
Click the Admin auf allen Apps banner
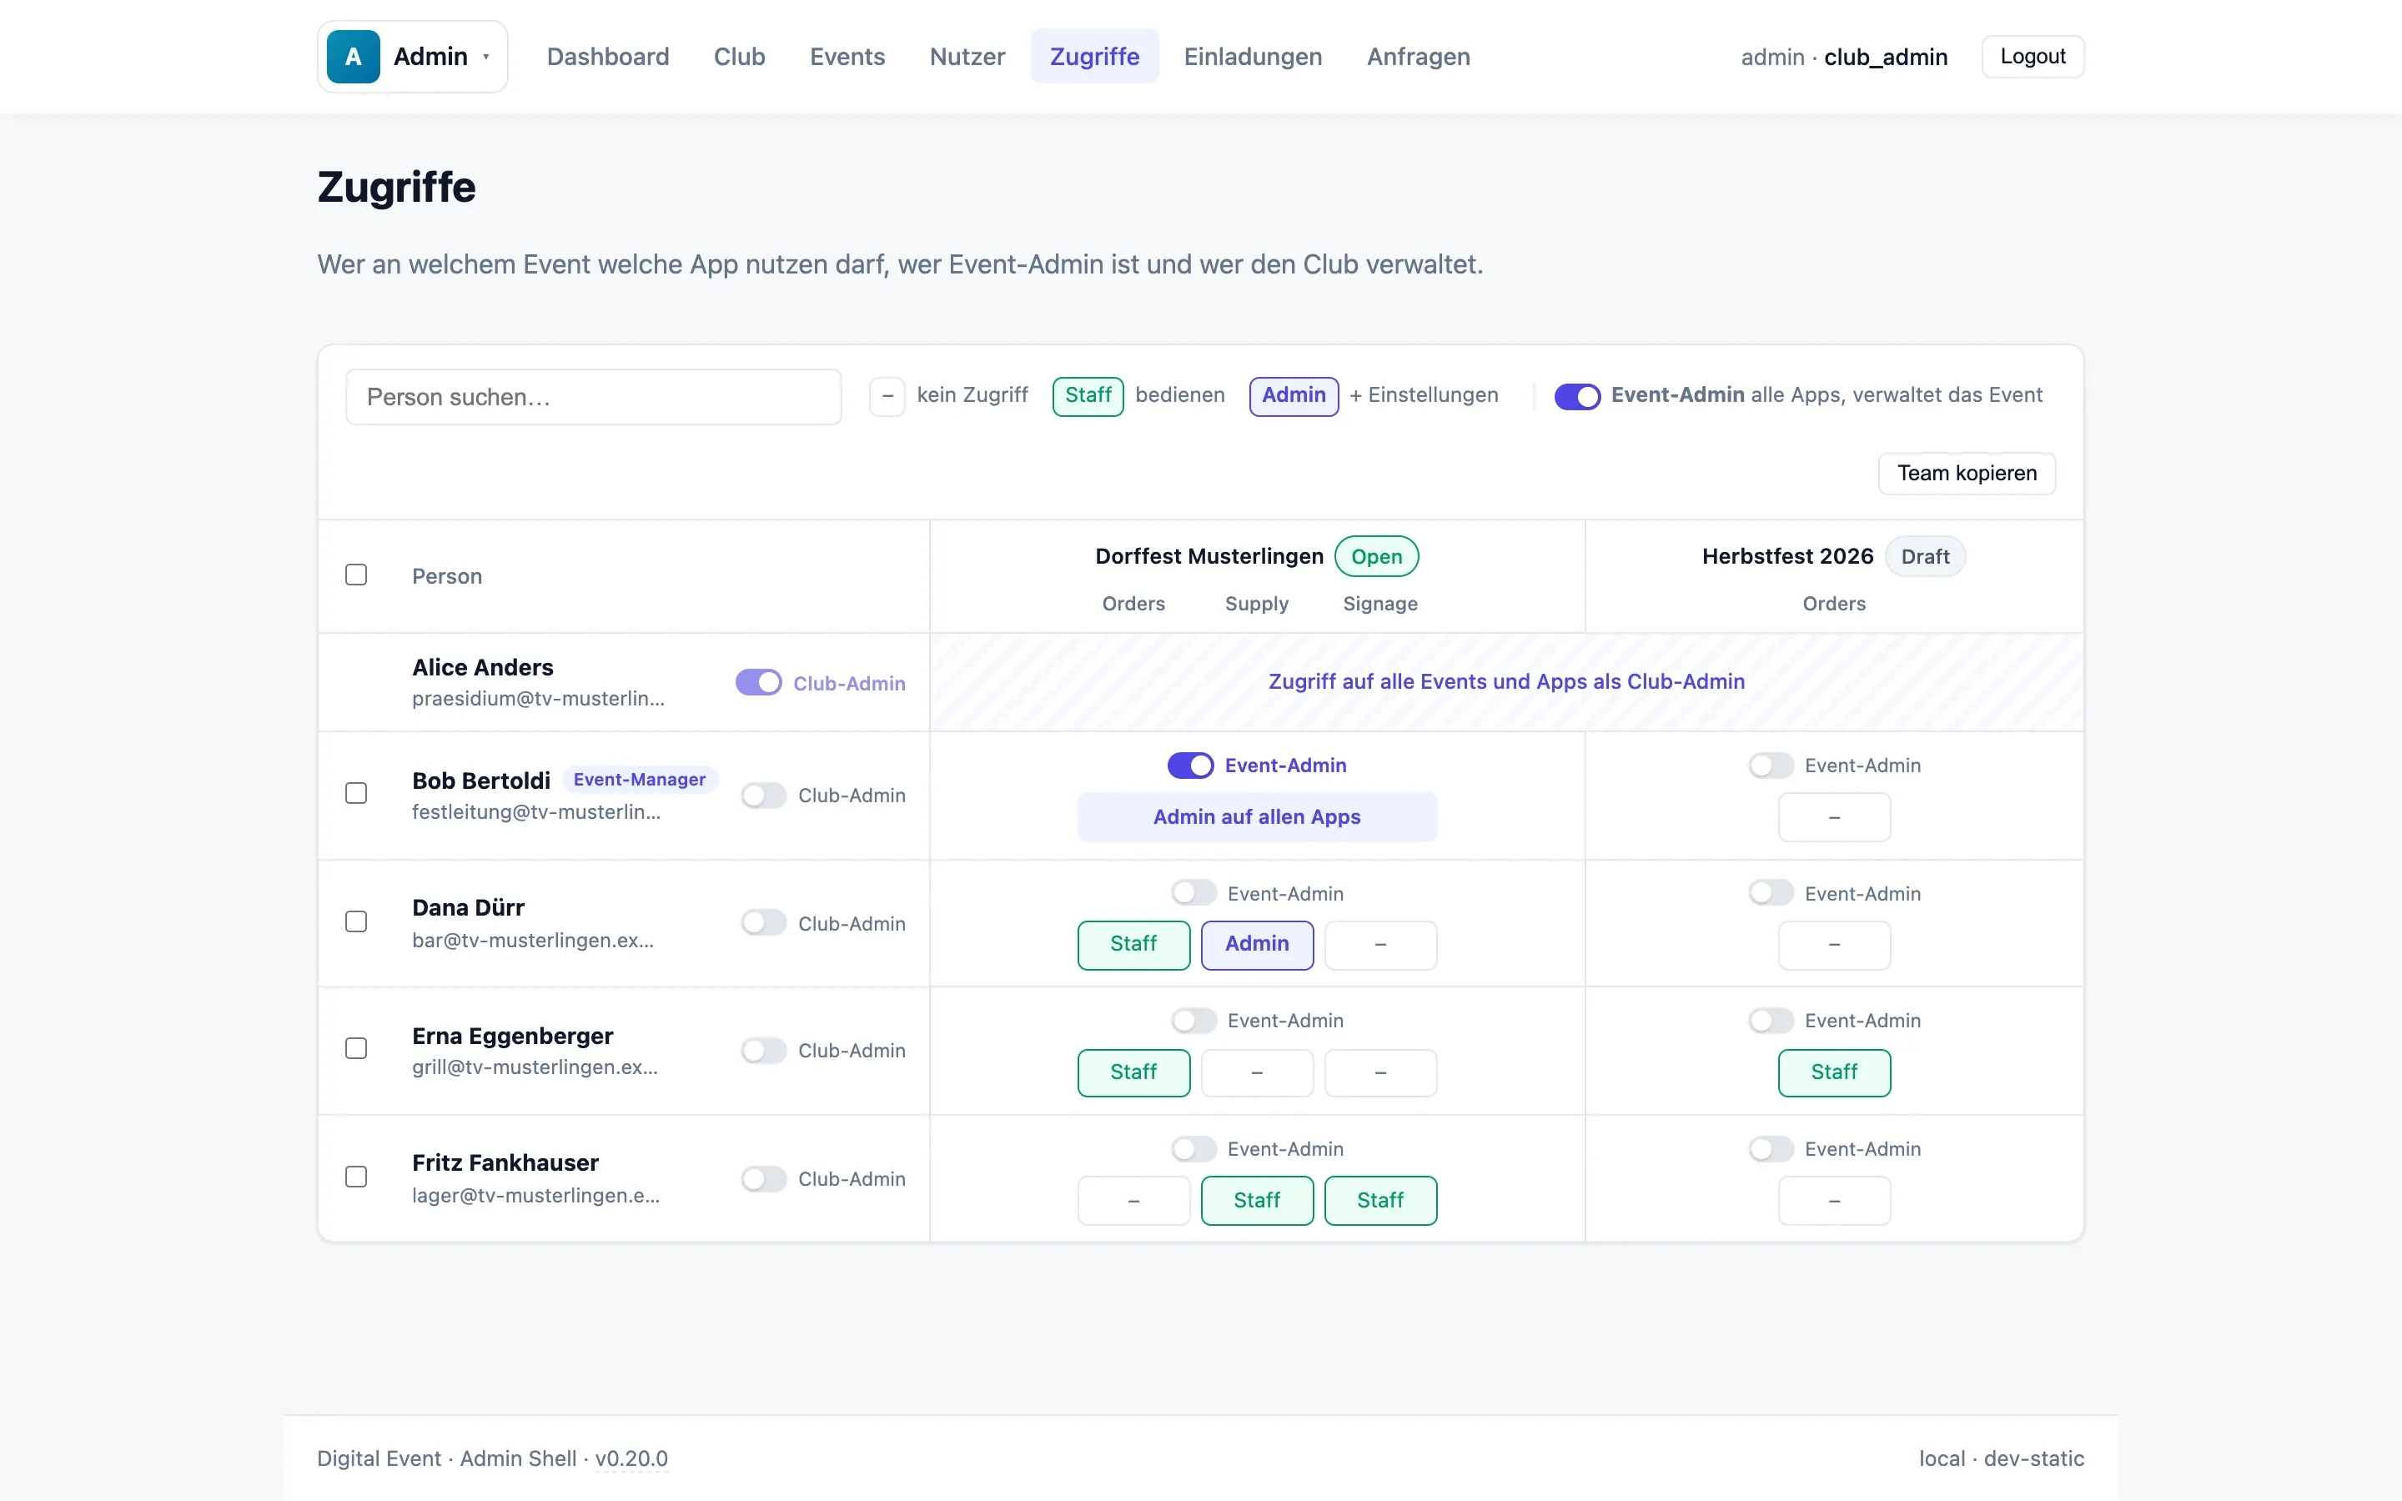(x=1257, y=817)
